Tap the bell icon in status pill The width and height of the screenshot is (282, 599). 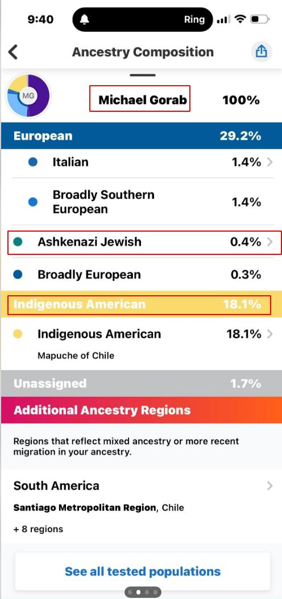[x=85, y=19]
